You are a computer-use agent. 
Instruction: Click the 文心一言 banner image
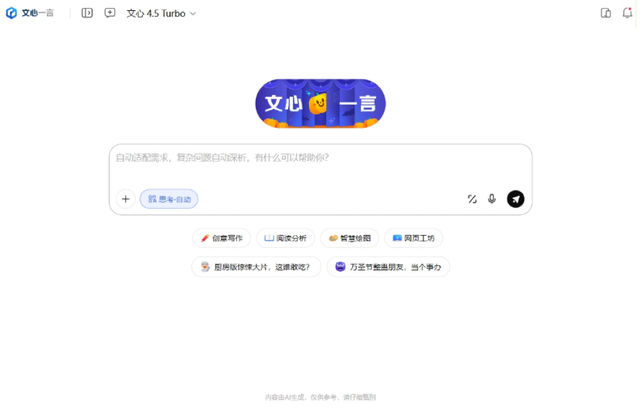(x=320, y=103)
